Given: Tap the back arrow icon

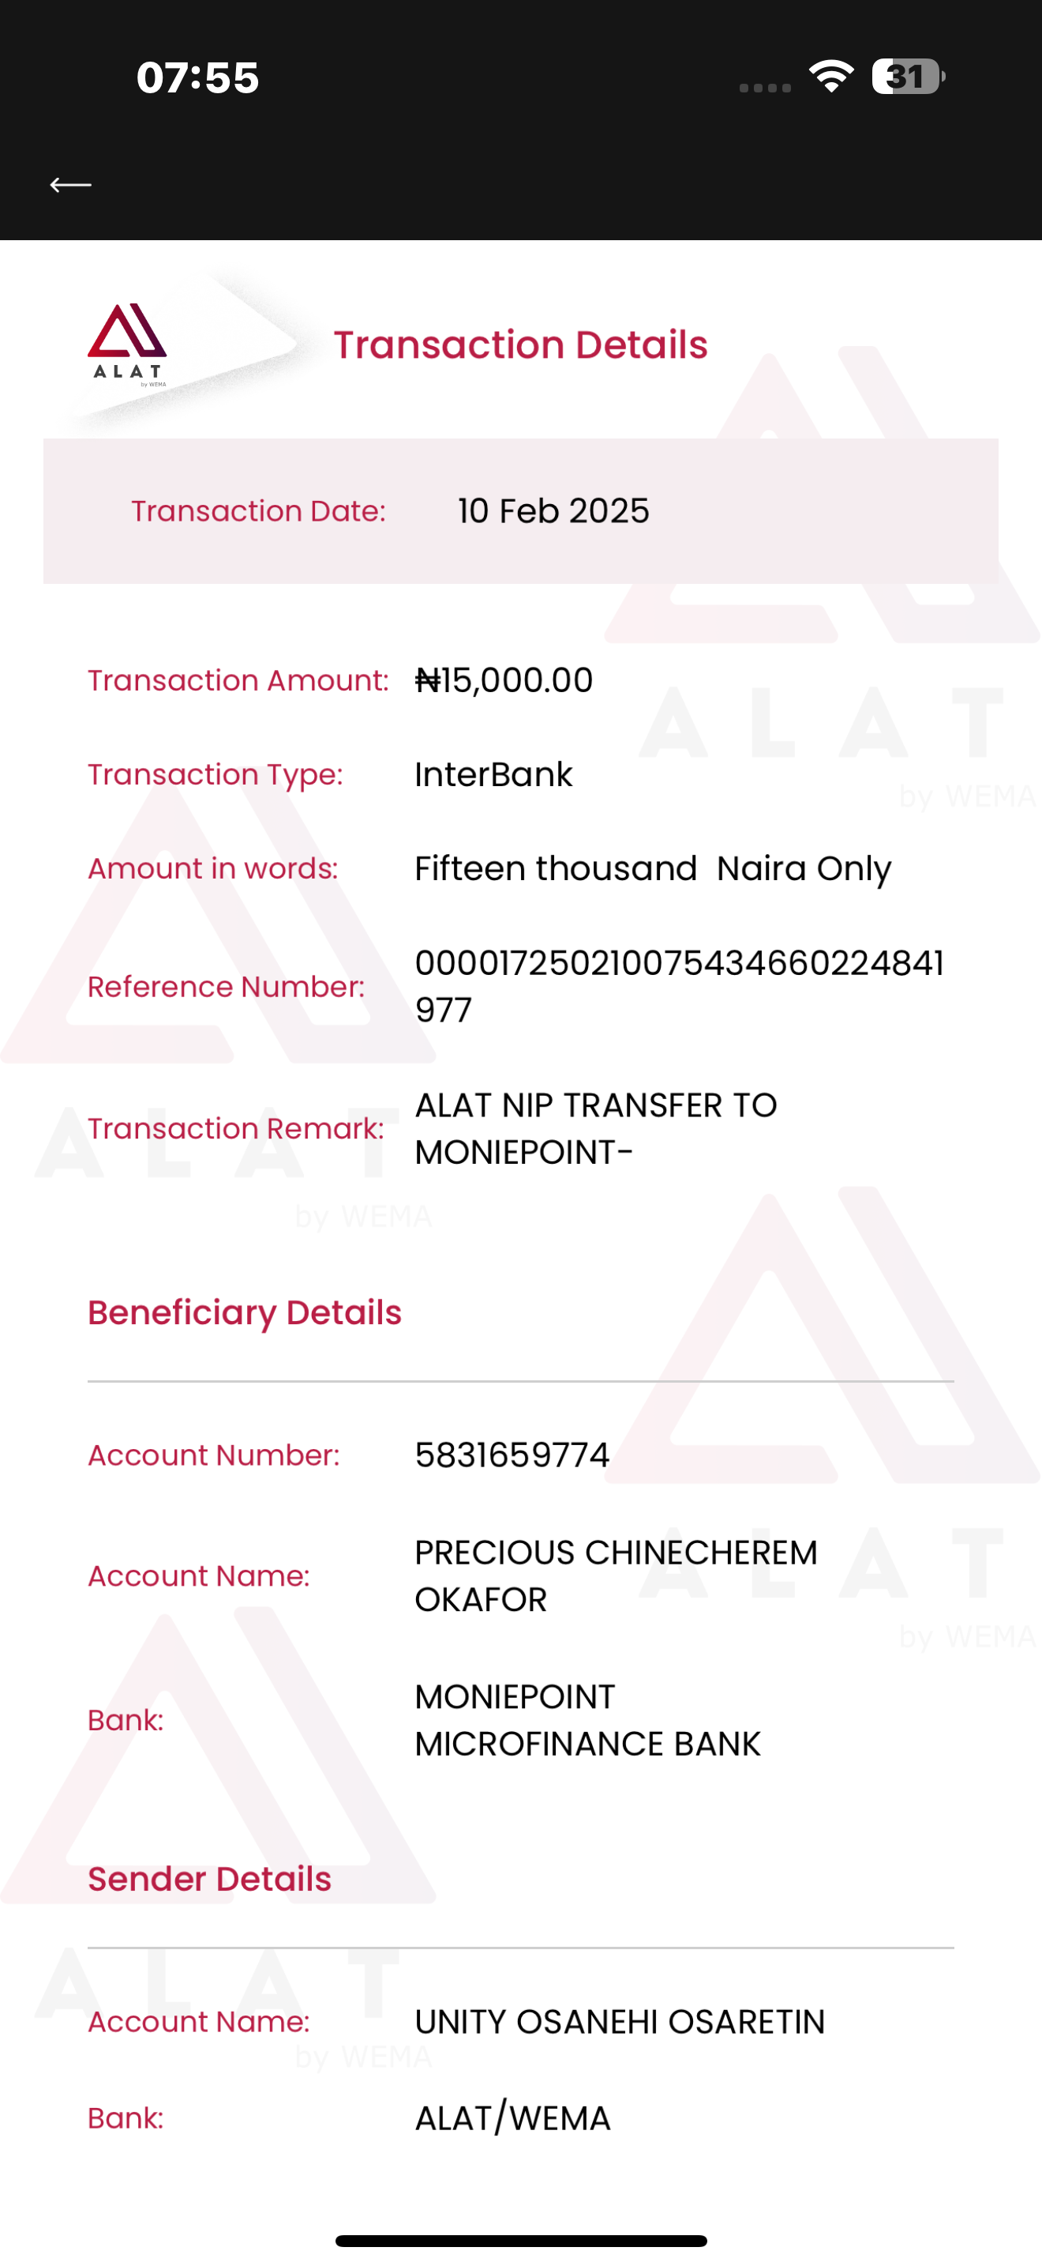Looking at the screenshot, I should [70, 185].
